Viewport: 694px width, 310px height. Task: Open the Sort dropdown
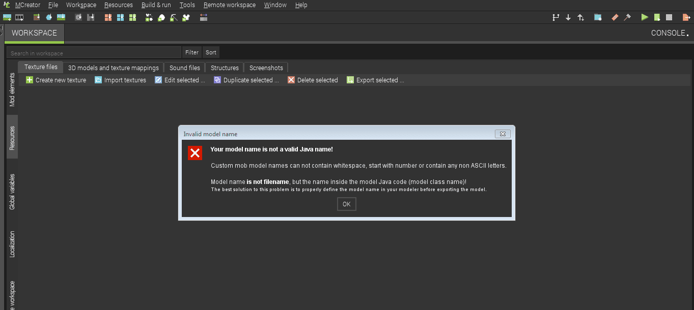pyautogui.click(x=211, y=52)
